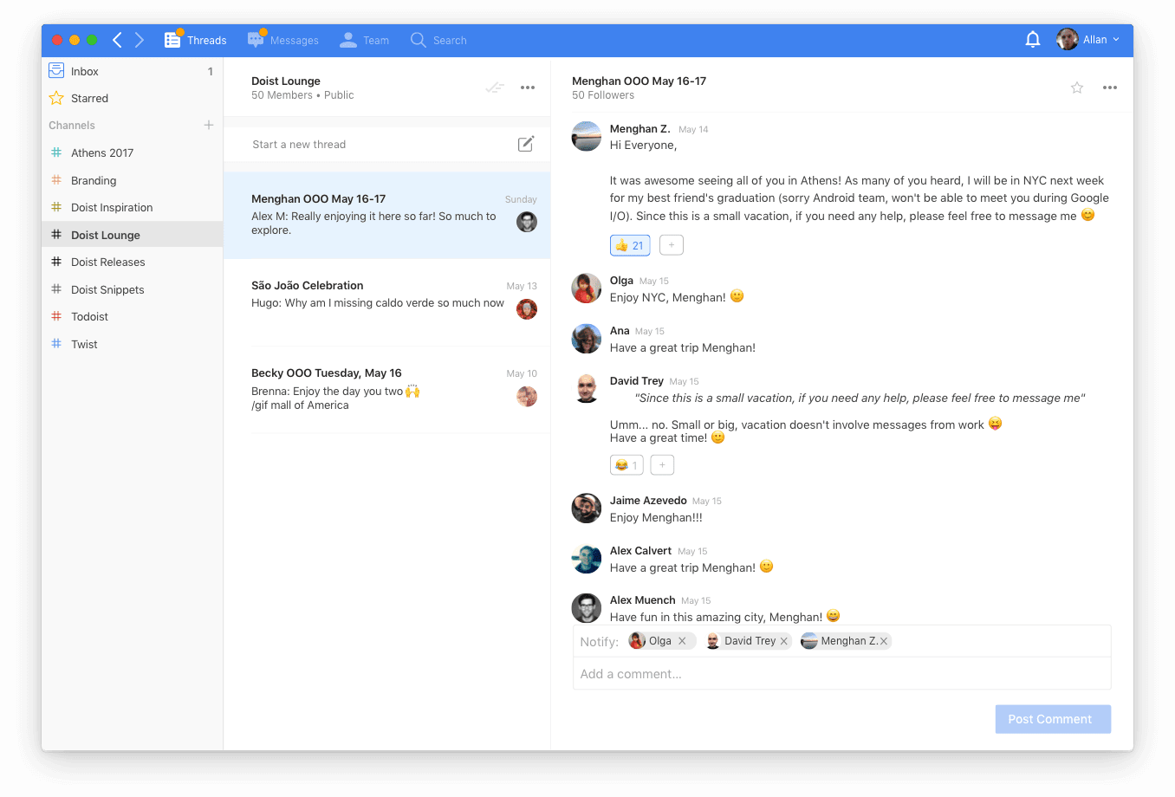This screenshot has width=1175, height=797.
Task: Open the Menghan OOO May 16-17 thread
Action: point(386,215)
